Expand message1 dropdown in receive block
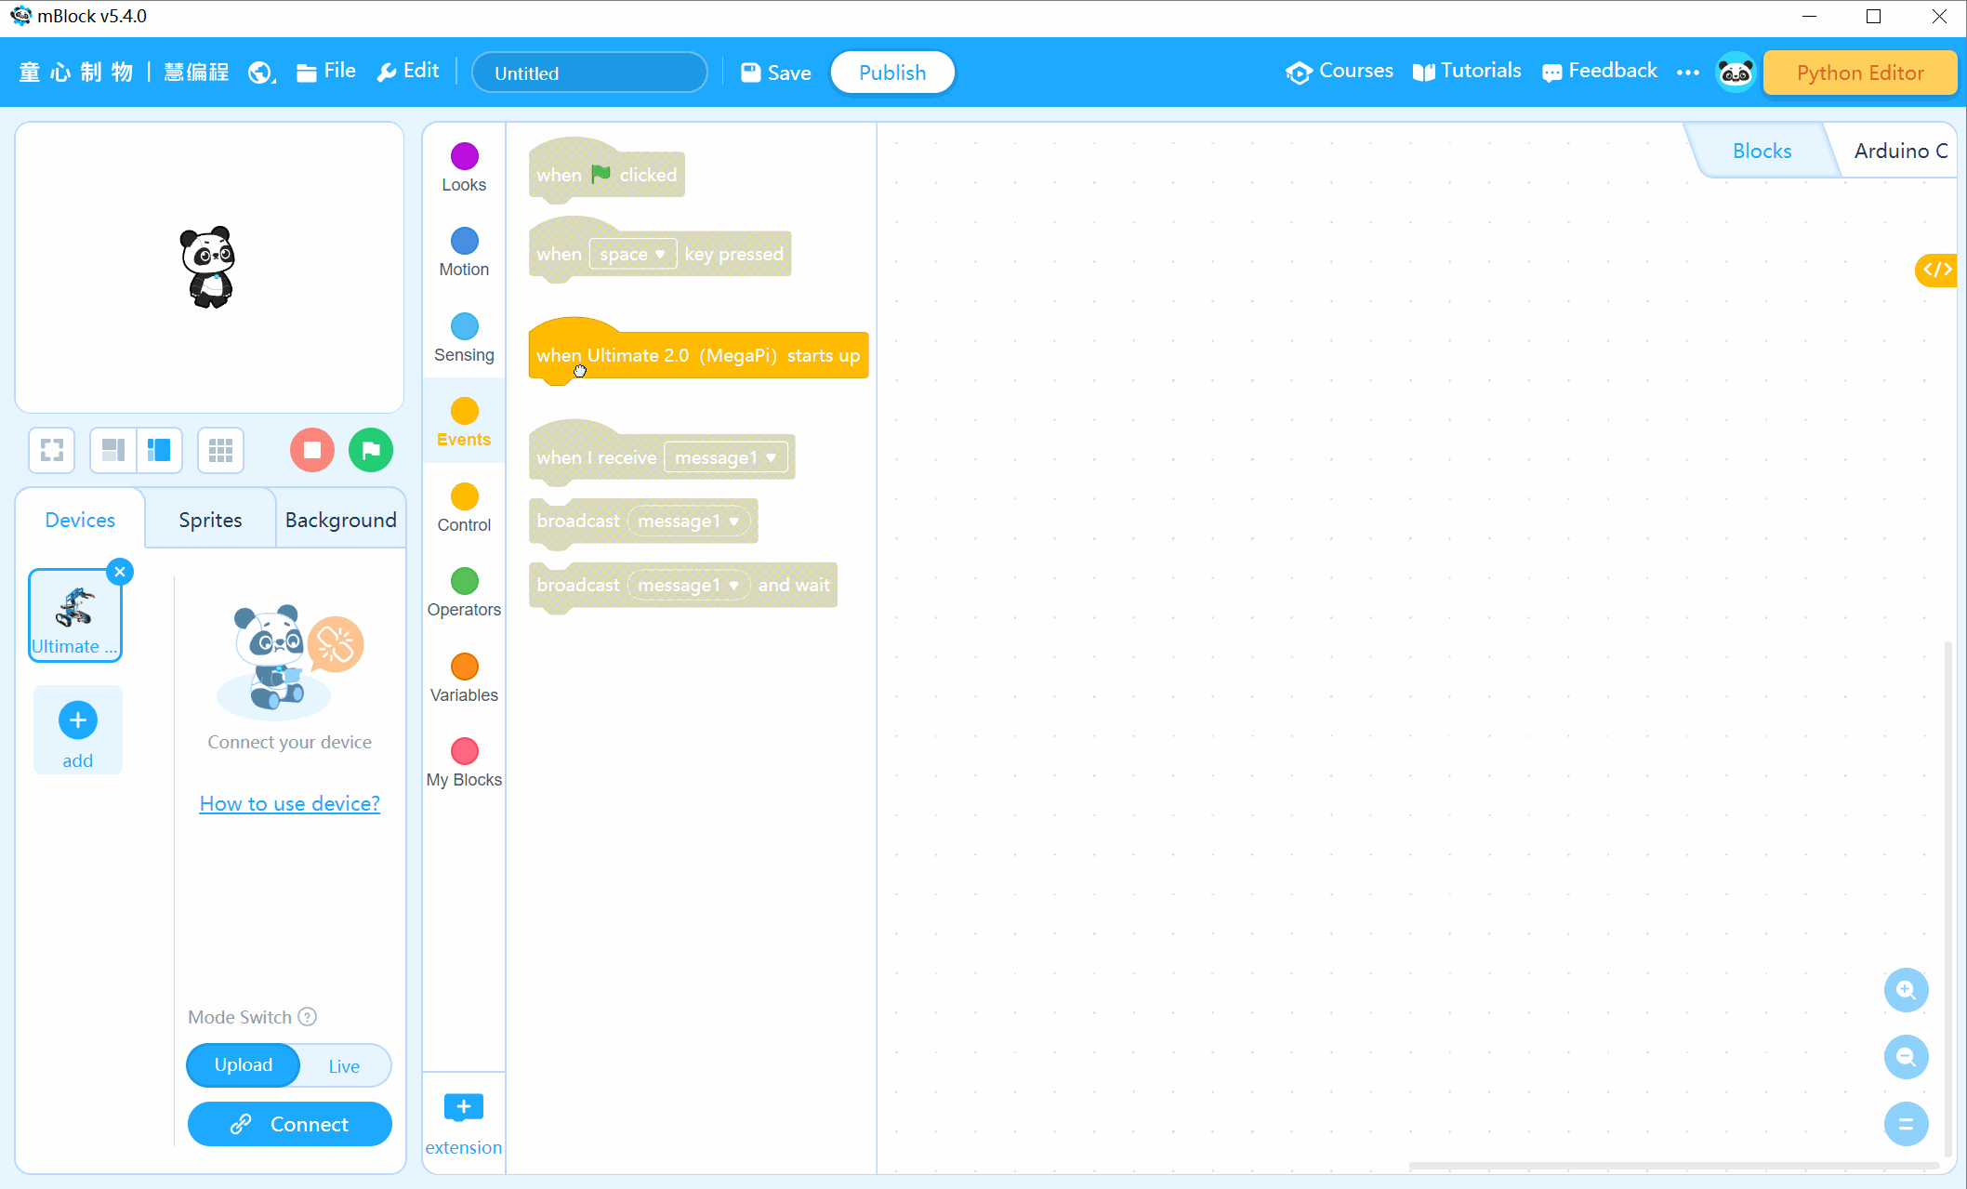Image resolution: width=1967 pixels, height=1189 pixels. point(770,456)
